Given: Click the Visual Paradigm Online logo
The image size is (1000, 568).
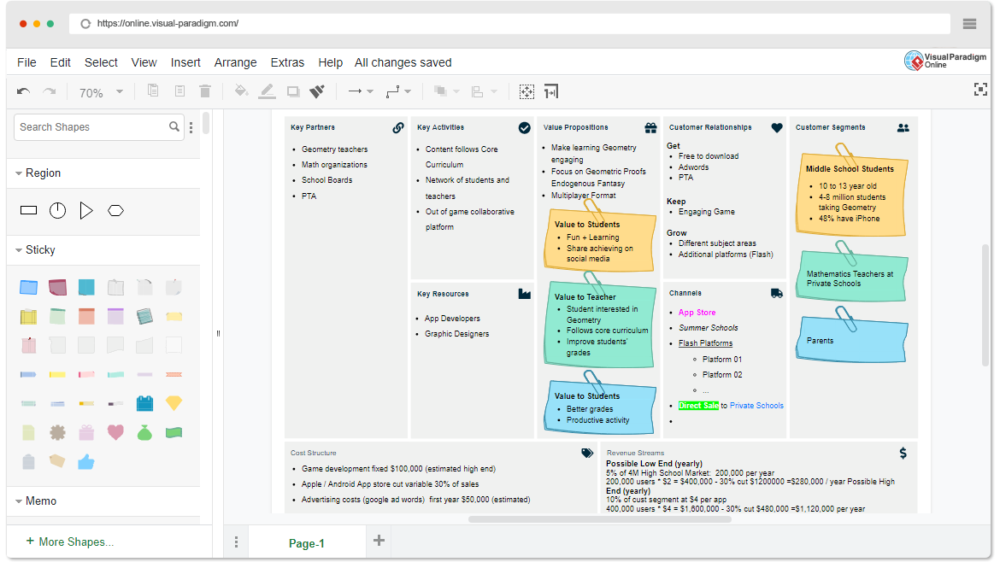Looking at the screenshot, I should tap(945, 61).
